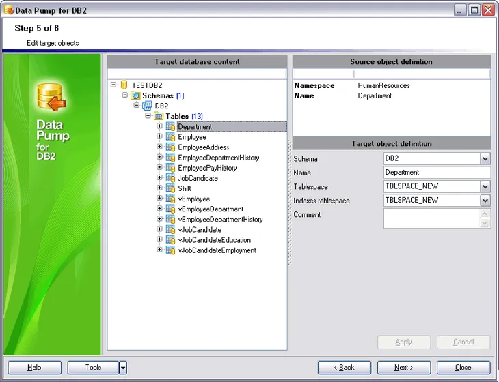Image resolution: width=499 pixels, height=382 pixels.
Task: Click the Department table icon
Action: [x=171, y=126]
